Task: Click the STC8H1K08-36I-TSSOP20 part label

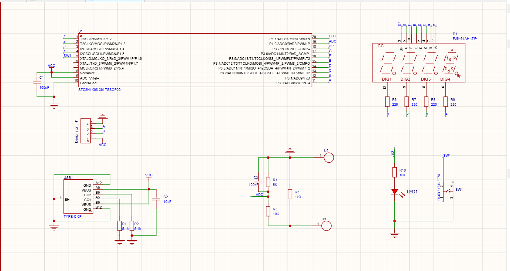Action: click(x=99, y=90)
